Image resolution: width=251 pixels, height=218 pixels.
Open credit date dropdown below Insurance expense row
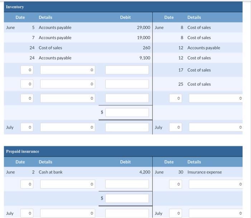pyautogui.click(x=176, y=184)
